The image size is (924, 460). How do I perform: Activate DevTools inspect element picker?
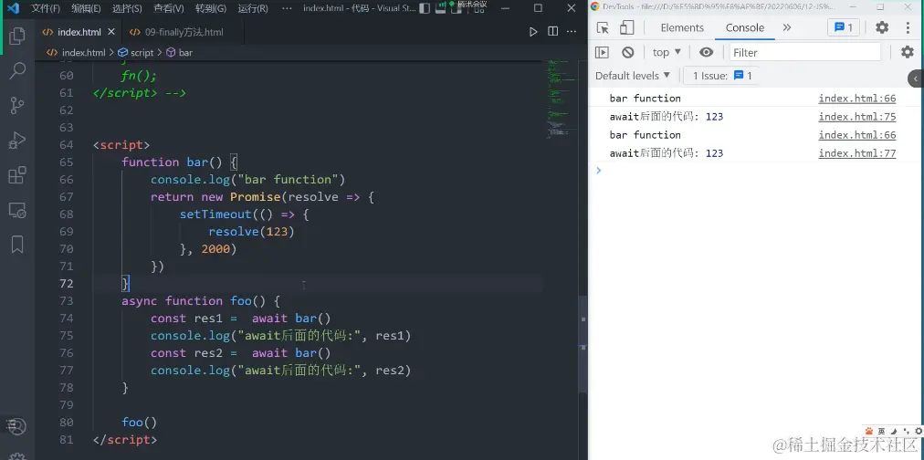click(x=603, y=27)
